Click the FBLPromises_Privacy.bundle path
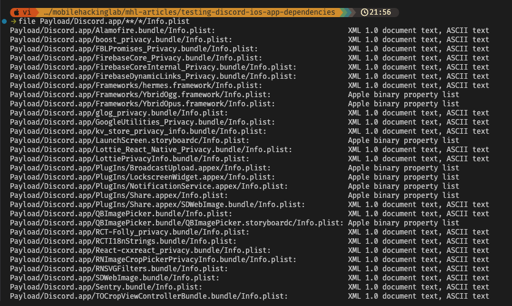512x306 pixels. click(x=133, y=49)
